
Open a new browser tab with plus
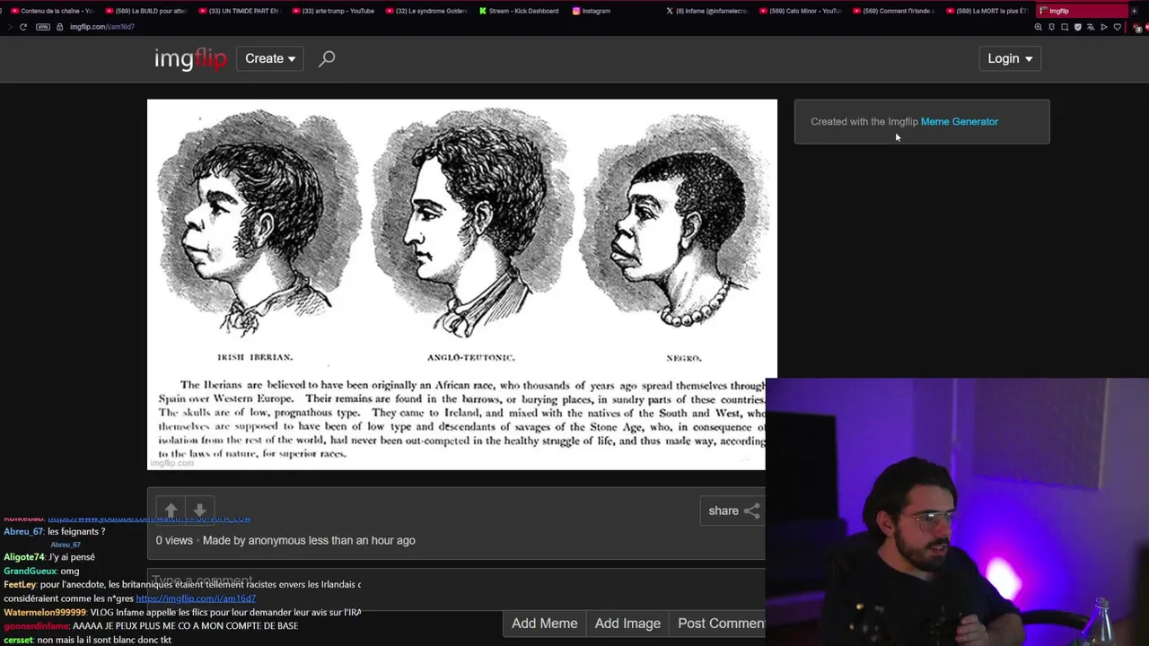point(1135,11)
